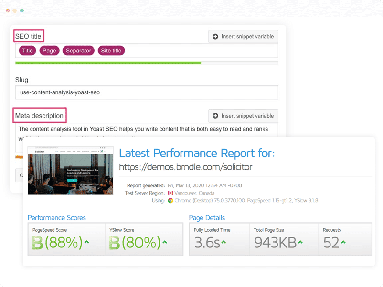Click plus icon in SEO title snippet button
This screenshot has width=383, height=287.
pos(215,37)
